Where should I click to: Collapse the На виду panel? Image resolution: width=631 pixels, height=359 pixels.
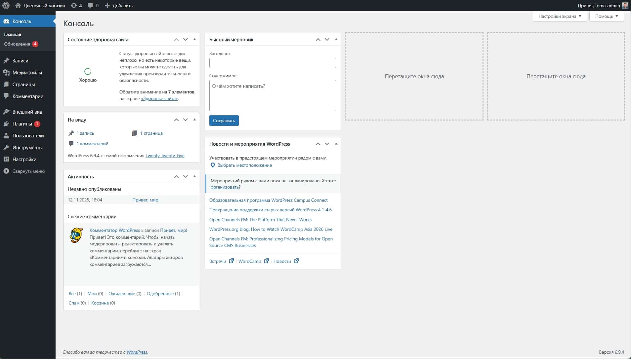coord(194,120)
